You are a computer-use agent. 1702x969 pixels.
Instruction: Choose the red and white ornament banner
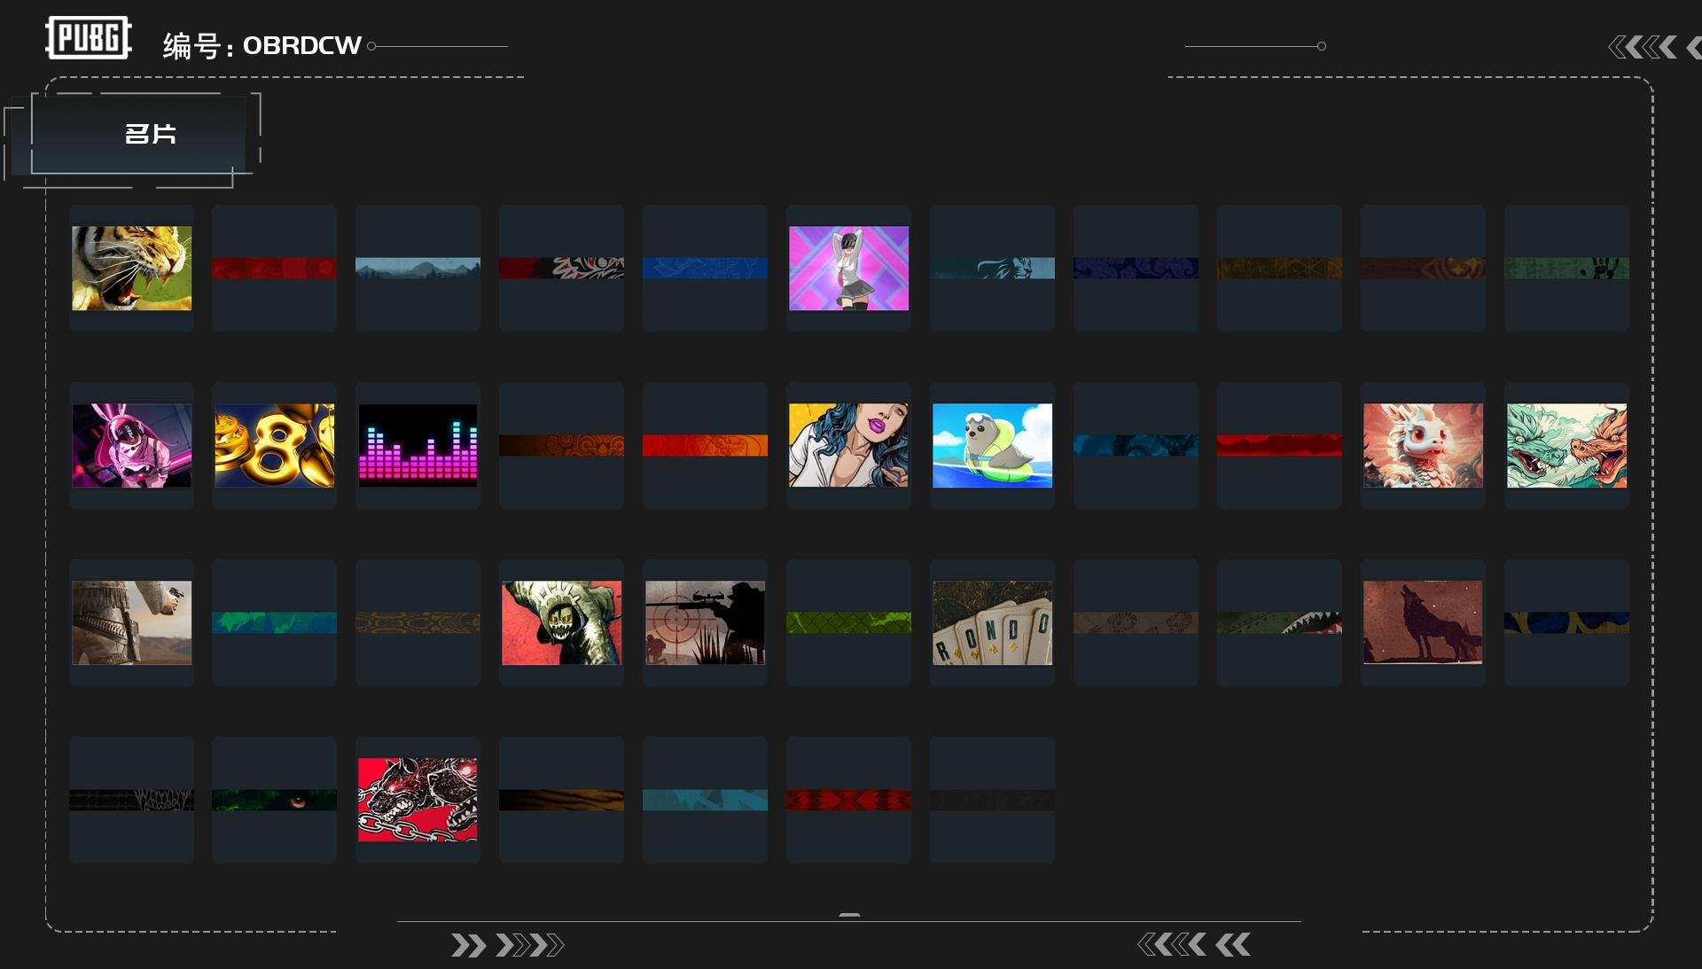point(561,268)
